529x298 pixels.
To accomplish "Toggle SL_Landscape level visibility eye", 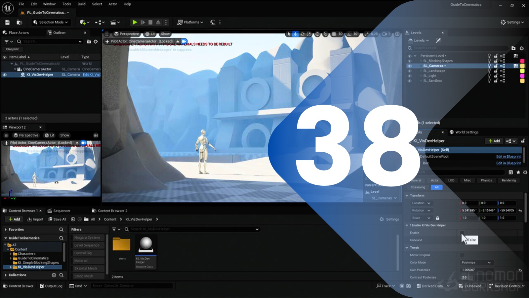I will [x=409, y=71].
